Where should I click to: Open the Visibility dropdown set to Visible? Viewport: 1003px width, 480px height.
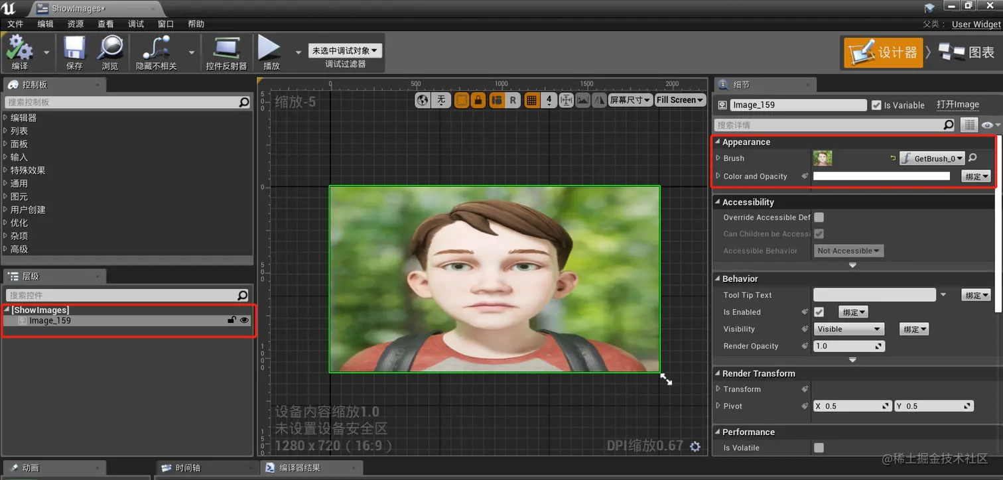click(849, 329)
